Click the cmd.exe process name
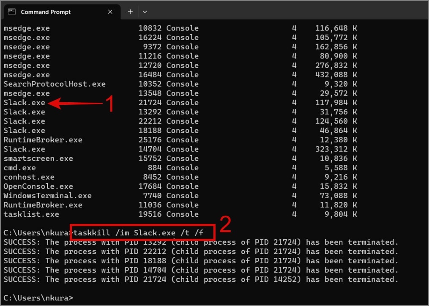Screen dimensions: 429x306 click(20, 168)
